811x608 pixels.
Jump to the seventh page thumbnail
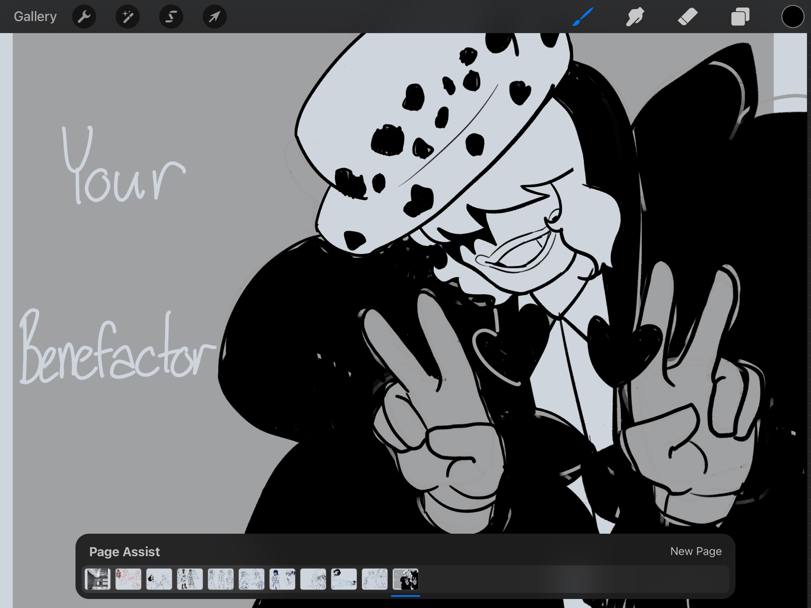click(282, 579)
